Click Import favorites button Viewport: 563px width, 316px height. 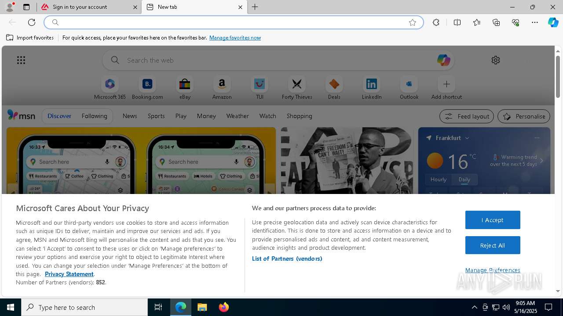[x=30, y=38]
